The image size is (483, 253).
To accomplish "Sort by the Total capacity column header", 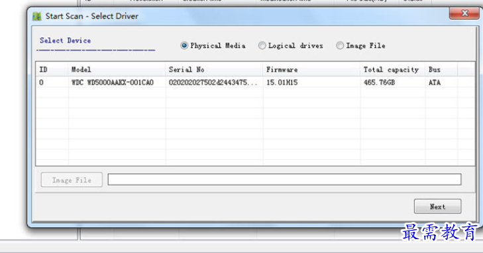I will [x=392, y=70].
